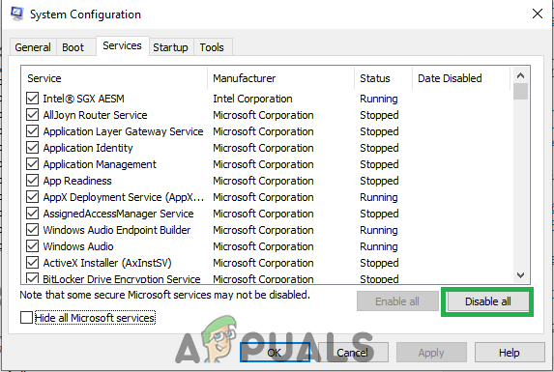Click the Disable all button
The image size is (554, 372).
[487, 301]
